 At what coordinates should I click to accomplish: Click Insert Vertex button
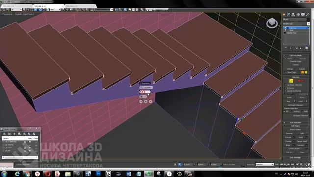pyautogui.click(x=295, y=130)
